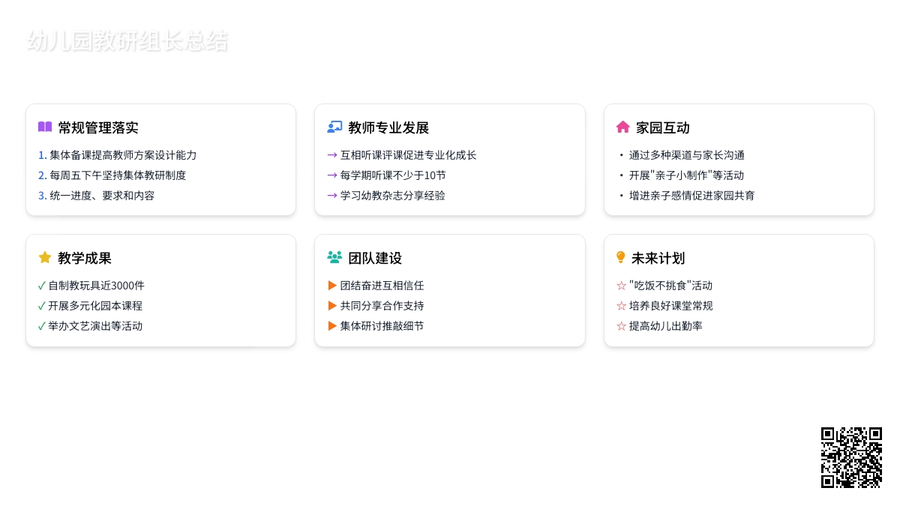Click the text 举办文艺演出等活动
The width and height of the screenshot is (900, 506).
pos(95,326)
